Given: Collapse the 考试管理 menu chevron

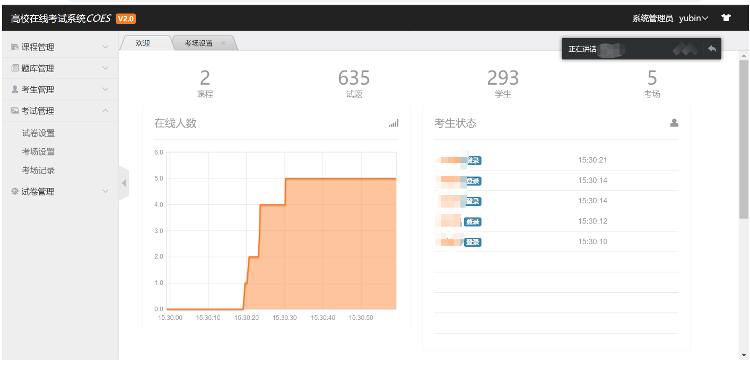Looking at the screenshot, I should [105, 111].
